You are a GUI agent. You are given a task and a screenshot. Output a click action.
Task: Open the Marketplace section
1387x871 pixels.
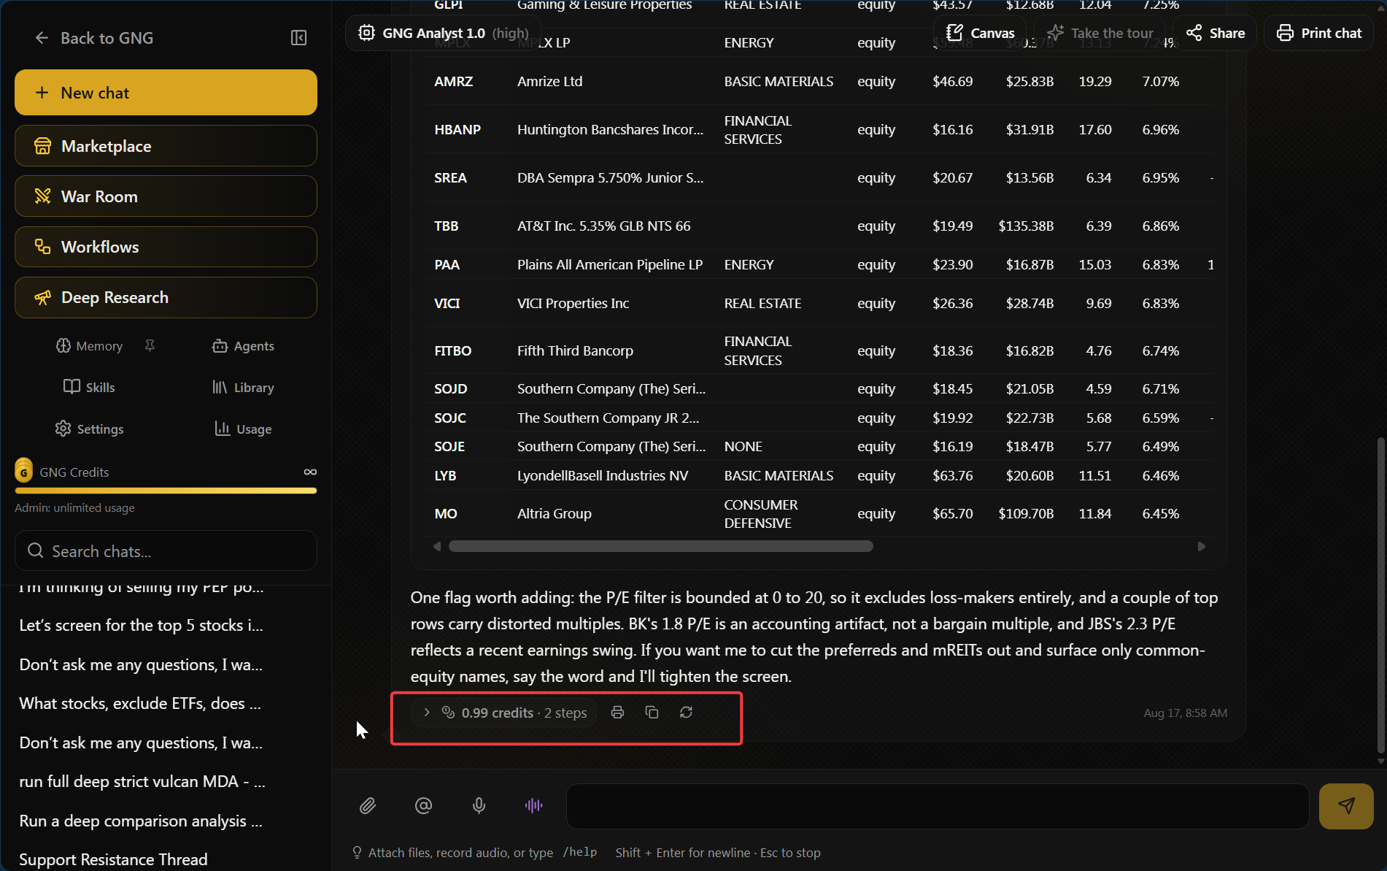(166, 146)
